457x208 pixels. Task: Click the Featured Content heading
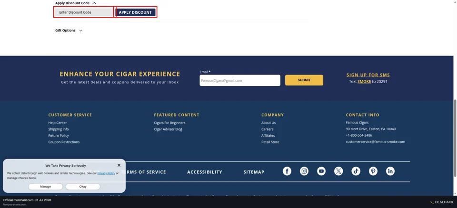pyautogui.click(x=177, y=115)
